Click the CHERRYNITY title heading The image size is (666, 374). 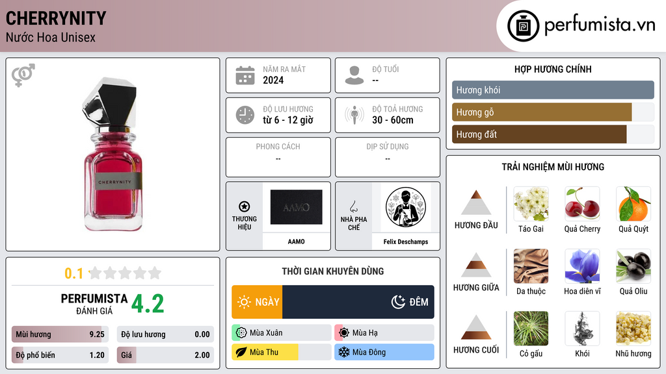click(56, 18)
